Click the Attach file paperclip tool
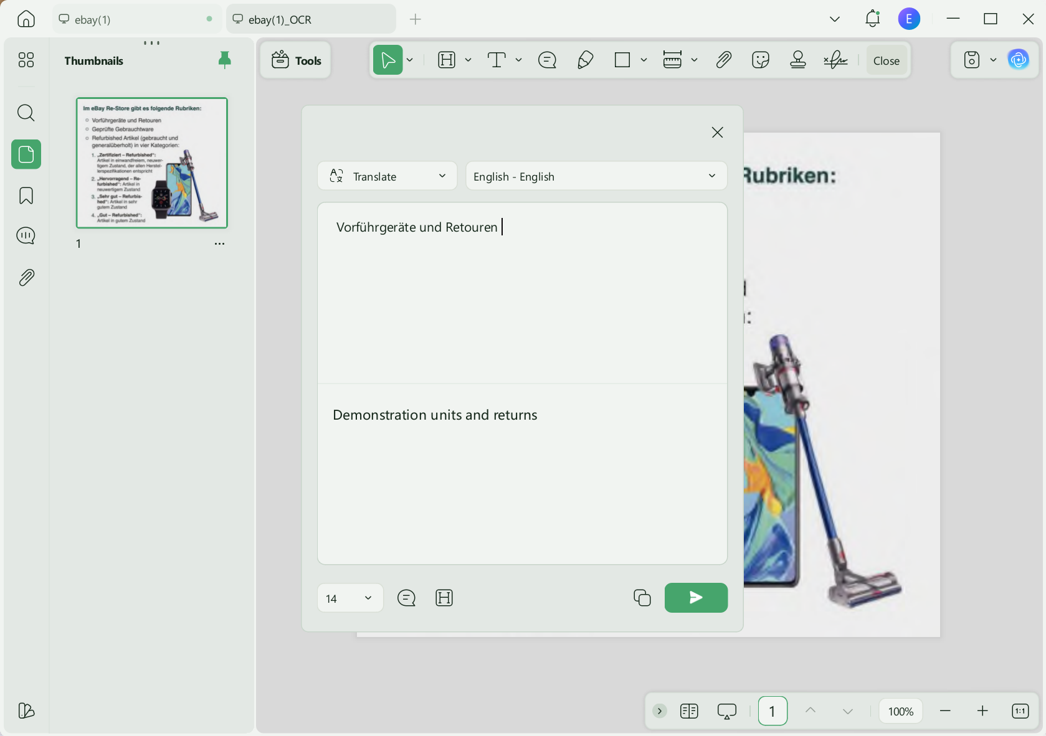Viewport: 1046px width, 736px height. coord(723,60)
